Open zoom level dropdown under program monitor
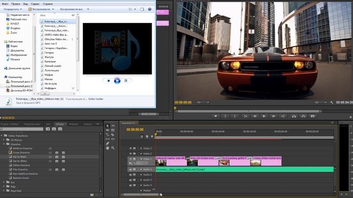 pyautogui.click(x=203, y=103)
